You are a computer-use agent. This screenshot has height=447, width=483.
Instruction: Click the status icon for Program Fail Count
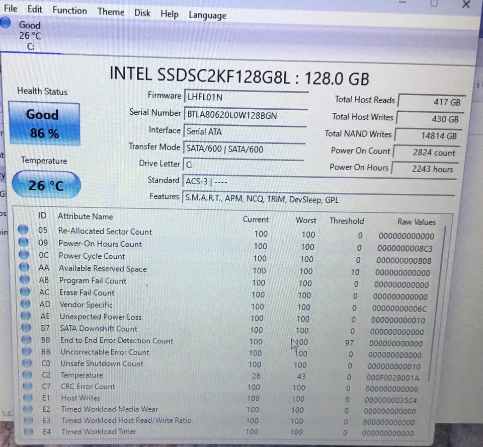click(x=25, y=279)
